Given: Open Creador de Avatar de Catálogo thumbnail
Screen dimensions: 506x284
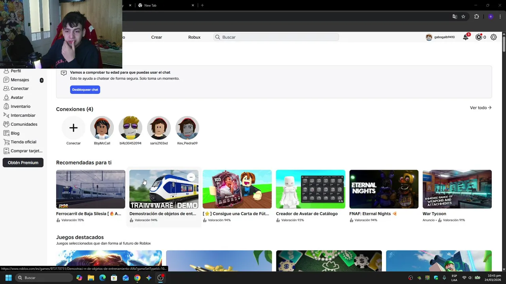Looking at the screenshot, I should (310, 189).
